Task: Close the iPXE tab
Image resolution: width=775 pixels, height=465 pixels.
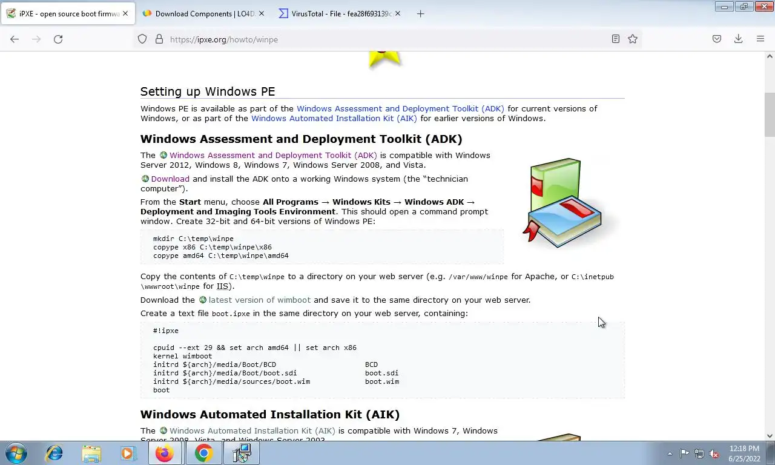Action: [x=125, y=13]
